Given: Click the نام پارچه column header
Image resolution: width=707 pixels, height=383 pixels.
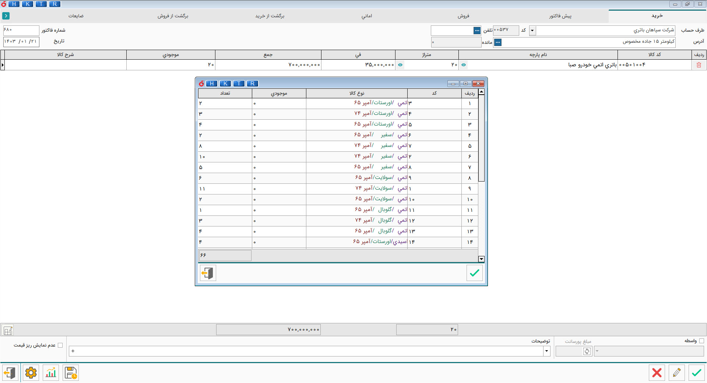Looking at the screenshot, I should click(x=538, y=55).
